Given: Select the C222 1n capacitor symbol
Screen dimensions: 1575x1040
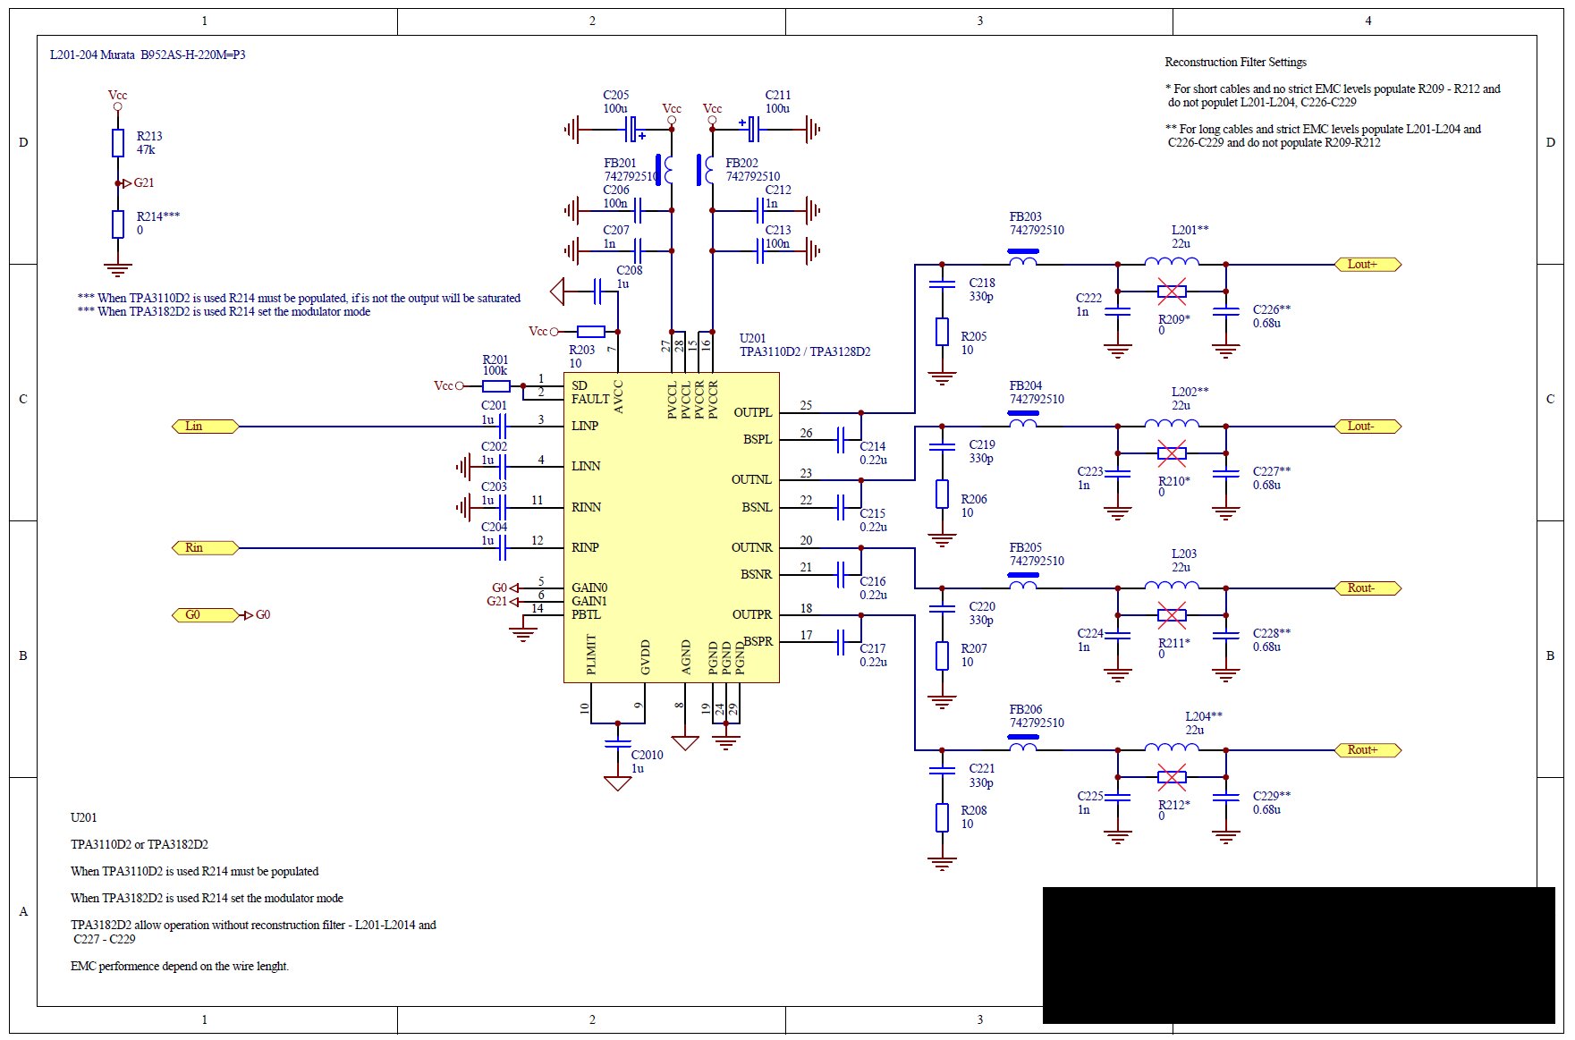Looking at the screenshot, I should click(x=1118, y=312).
